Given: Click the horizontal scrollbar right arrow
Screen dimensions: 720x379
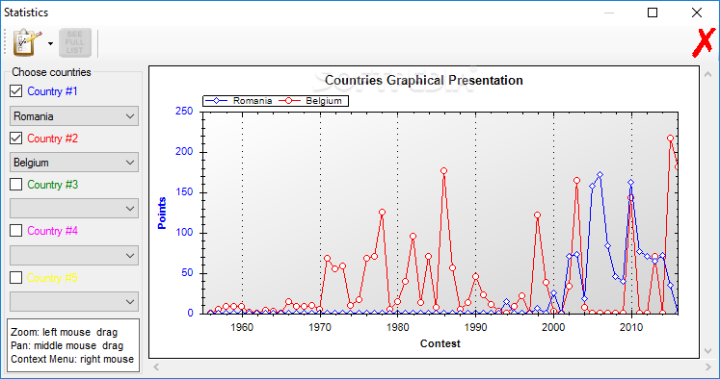Looking at the screenshot, I should click(707, 367).
